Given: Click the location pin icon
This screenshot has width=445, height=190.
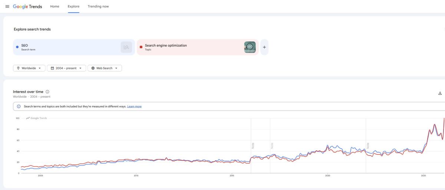Looking at the screenshot, I should (18, 68).
